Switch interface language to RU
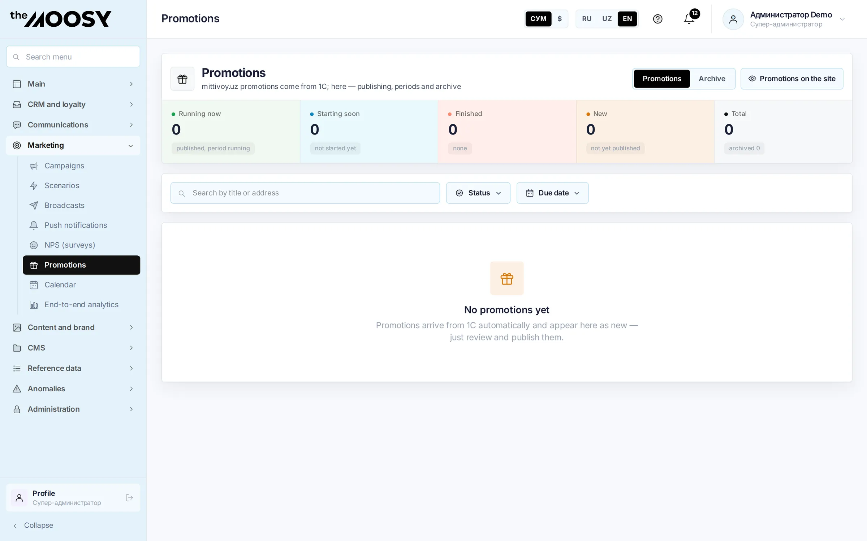Viewport: 867px width, 541px height. [x=587, y=19]
